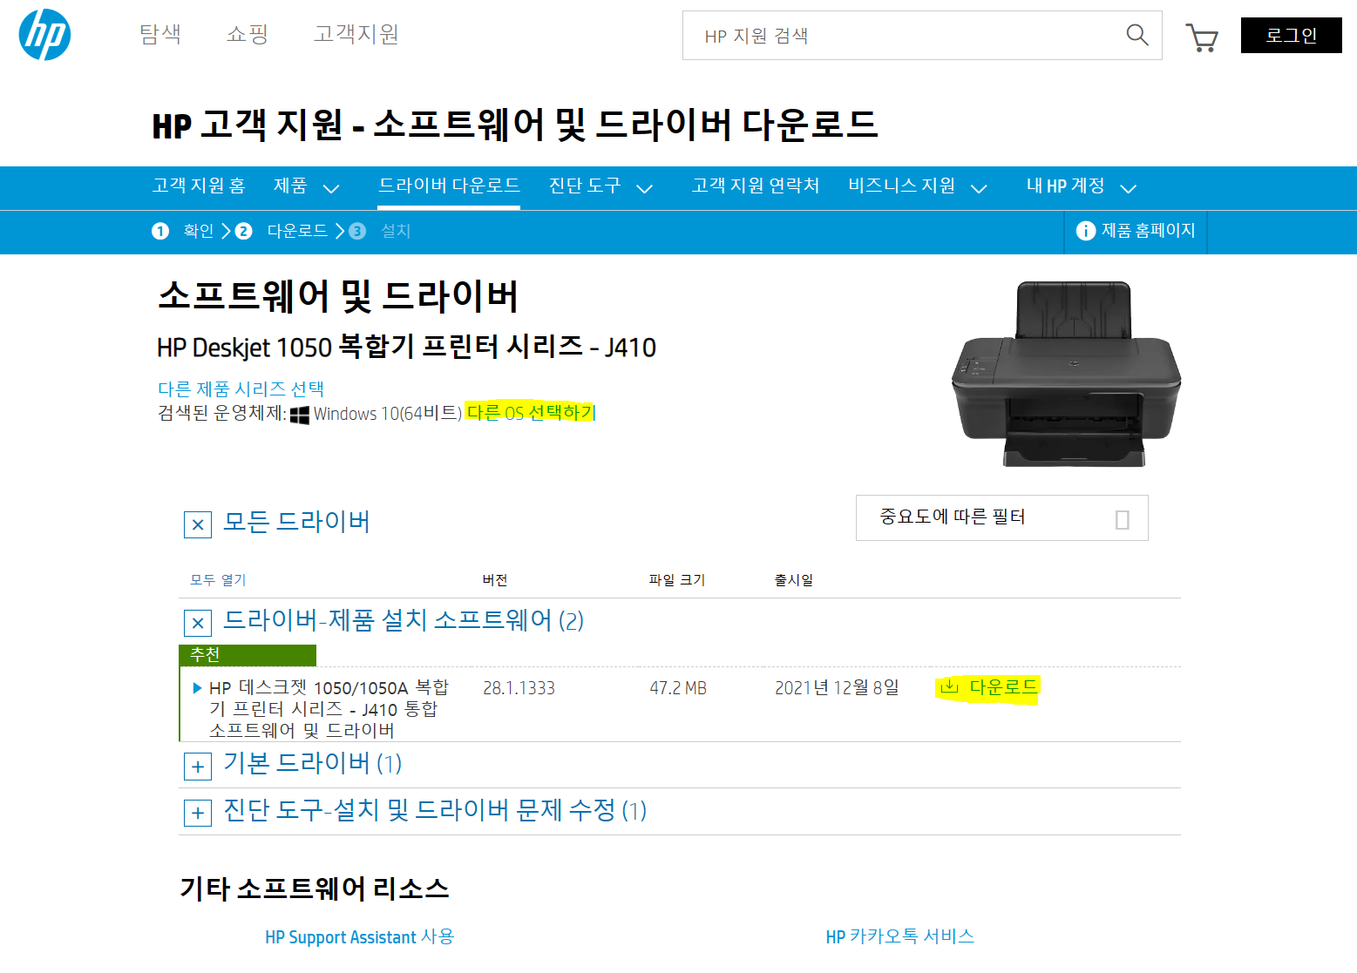
Task: Click the 모두 열기 link
Action: (x=218, y=580)
